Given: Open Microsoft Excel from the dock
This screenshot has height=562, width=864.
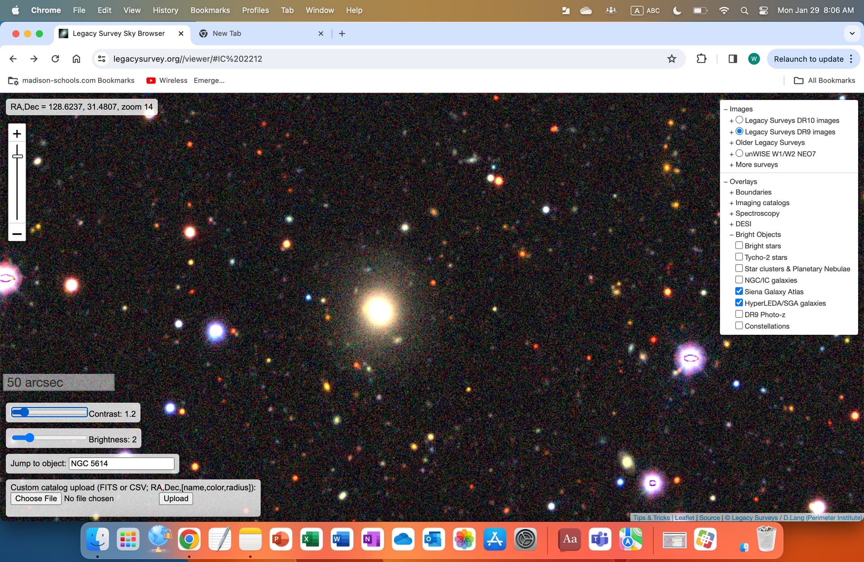Looking at the screenshot, I should 311,539.
